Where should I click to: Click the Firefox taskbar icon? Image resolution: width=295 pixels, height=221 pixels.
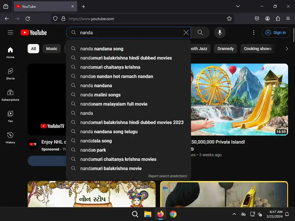click(x=160, y=214)
